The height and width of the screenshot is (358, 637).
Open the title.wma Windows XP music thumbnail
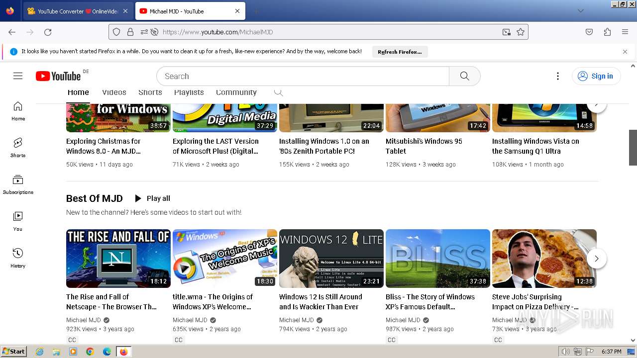coord(225,259)
